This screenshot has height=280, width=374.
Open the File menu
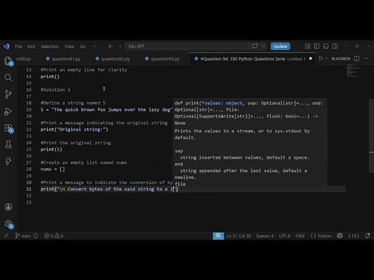(x=18, y=47)
